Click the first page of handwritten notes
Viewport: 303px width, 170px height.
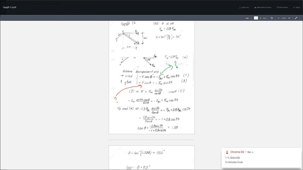(x=151, y=76)
